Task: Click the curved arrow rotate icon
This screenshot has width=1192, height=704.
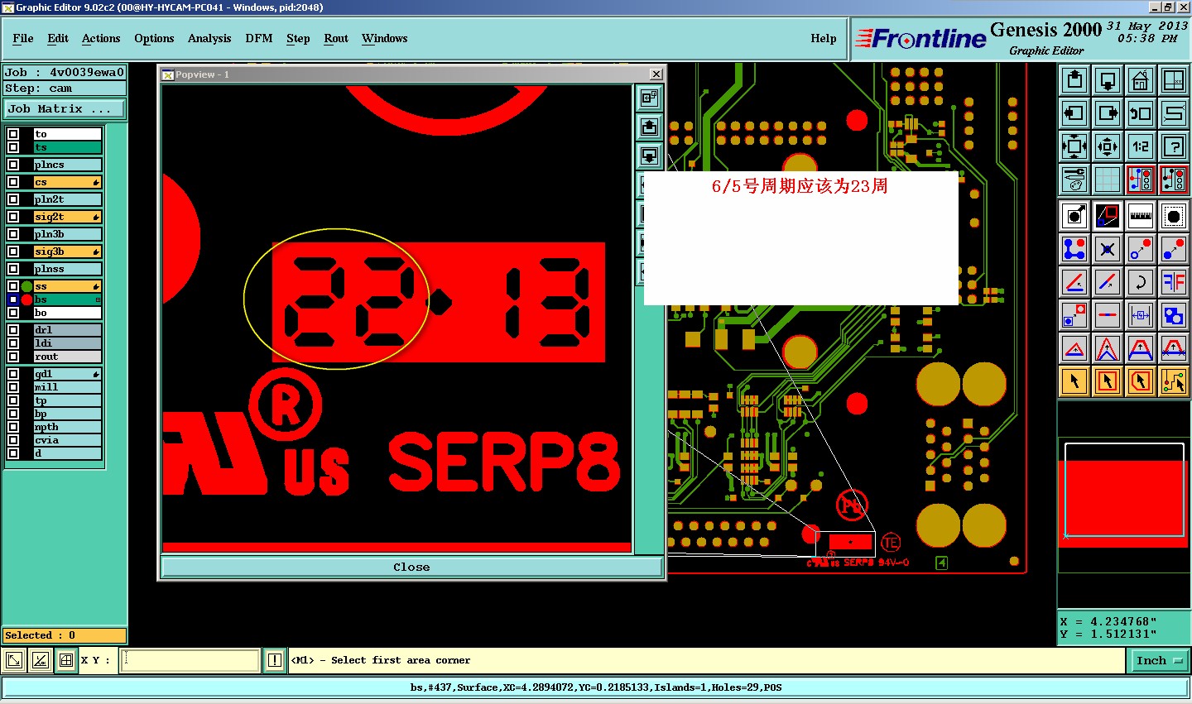Action: (1141, 282)
